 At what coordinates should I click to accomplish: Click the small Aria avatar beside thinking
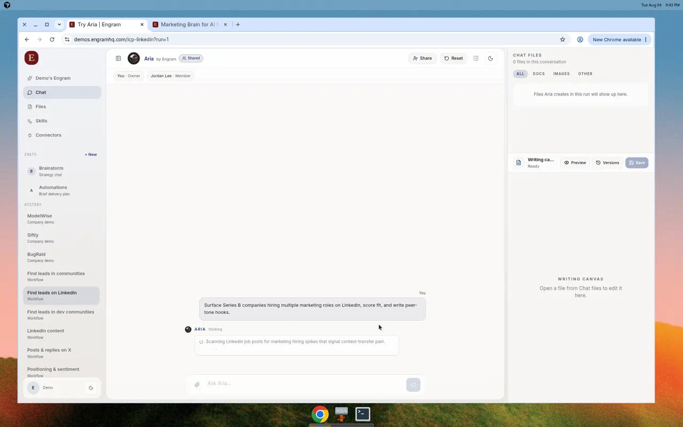[188, 329]
